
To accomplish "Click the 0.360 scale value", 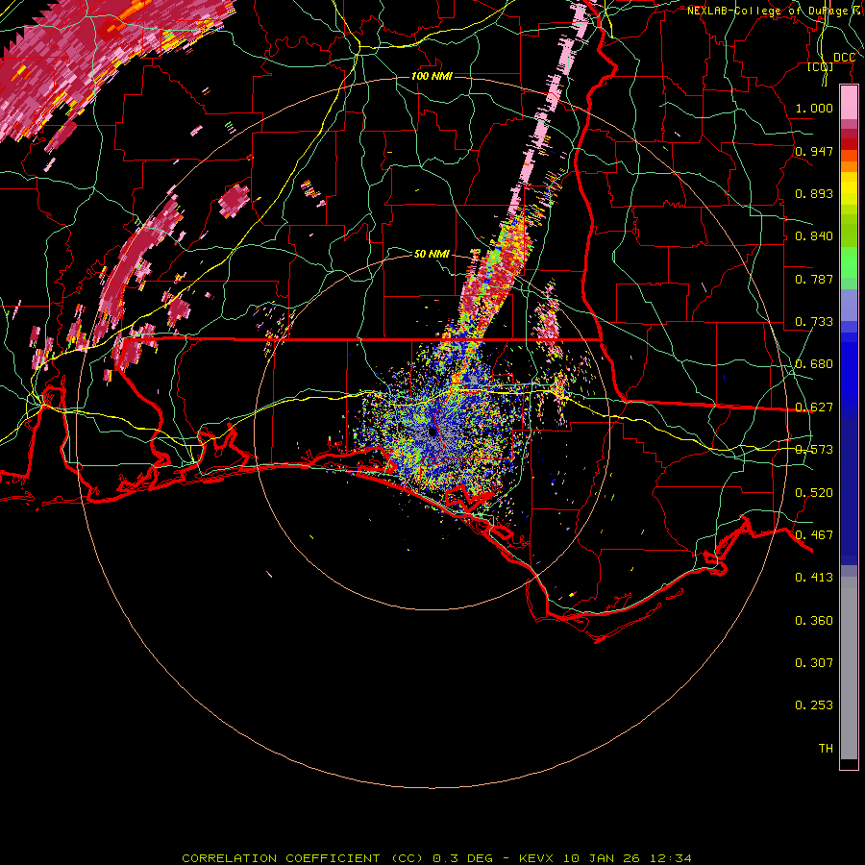I will click(814, 621).
